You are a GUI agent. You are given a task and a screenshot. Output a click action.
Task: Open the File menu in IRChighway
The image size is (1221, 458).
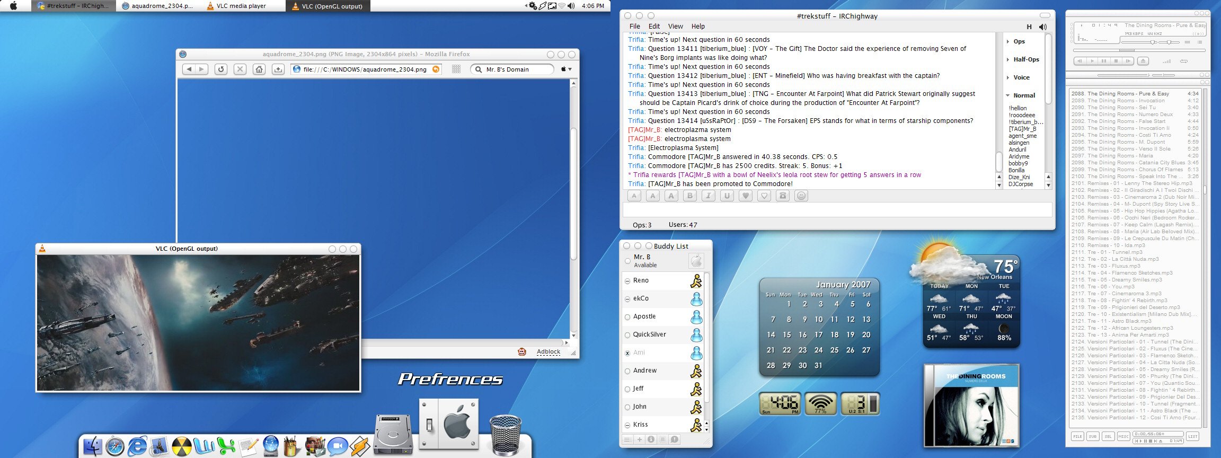point(635,26)
